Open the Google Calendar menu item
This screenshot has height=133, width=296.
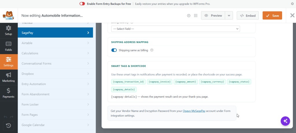click(55, 125)
